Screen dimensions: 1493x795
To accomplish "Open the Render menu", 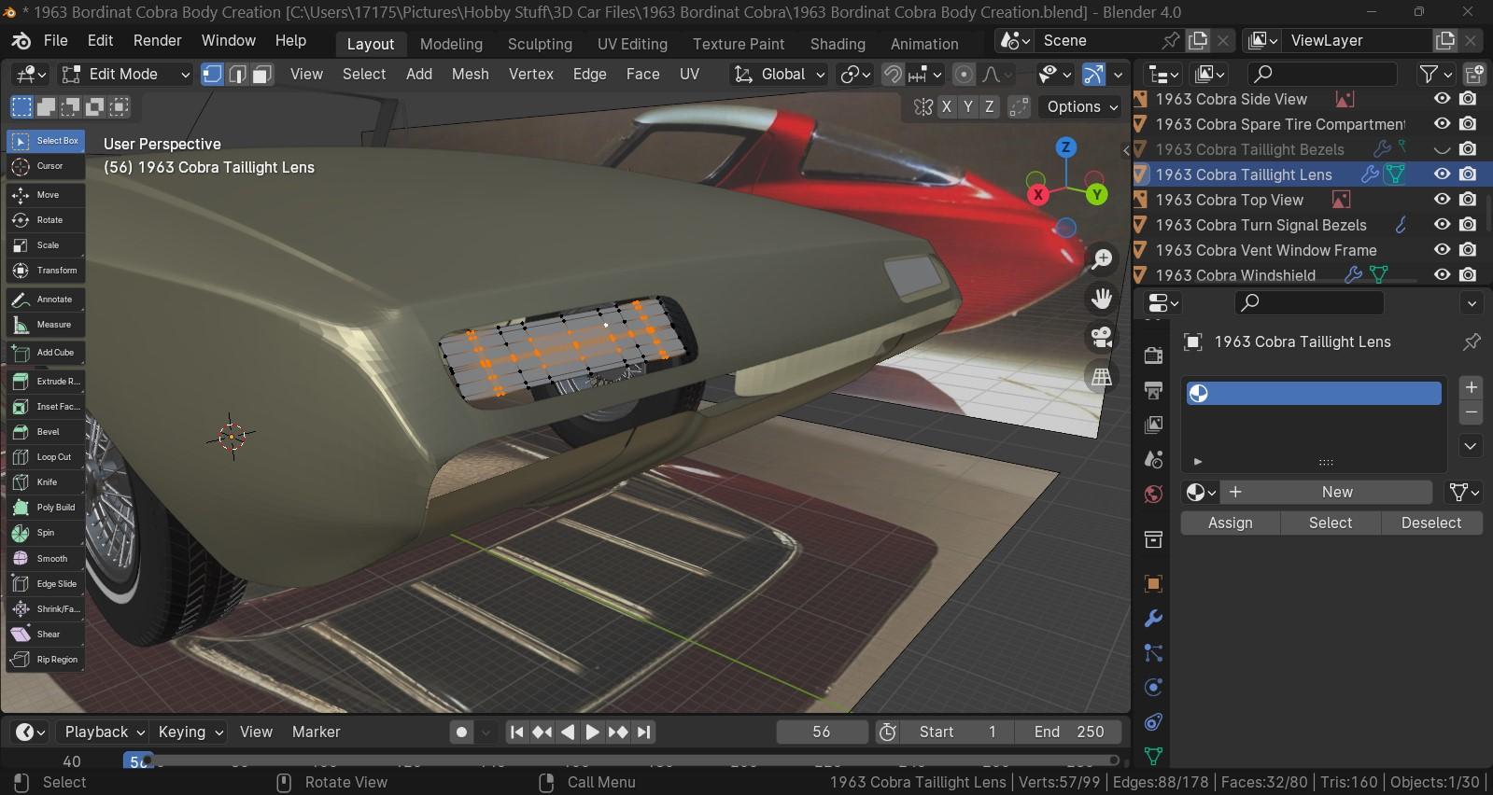I will 158,41.
